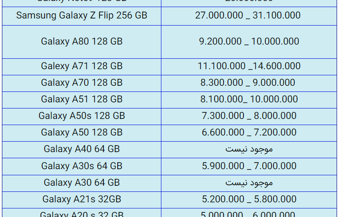Click the Galaxy A51 128 GB entry
Screen dimensions: 338x217
[82, 99]
